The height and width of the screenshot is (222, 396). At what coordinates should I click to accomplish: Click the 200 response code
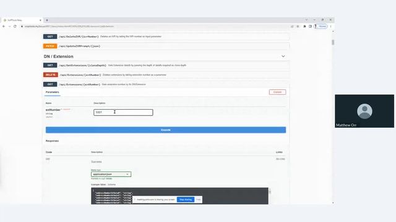click(48, 159)
